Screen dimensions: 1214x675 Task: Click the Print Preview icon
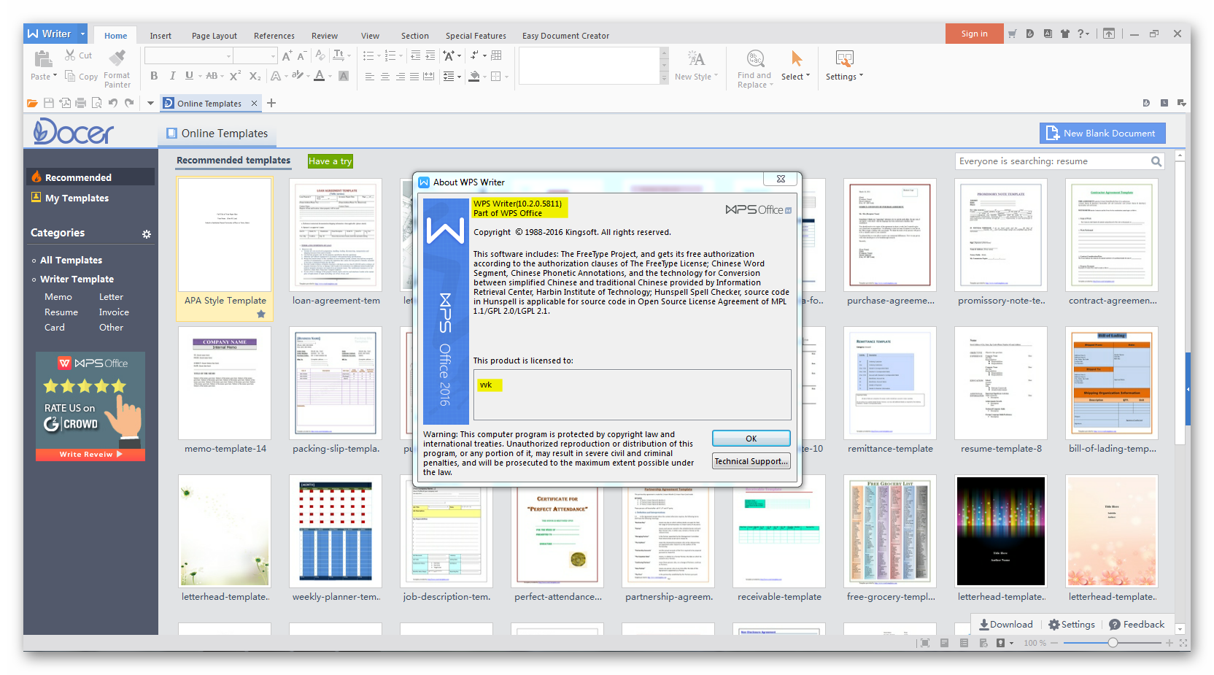click(x=96, y=103)
